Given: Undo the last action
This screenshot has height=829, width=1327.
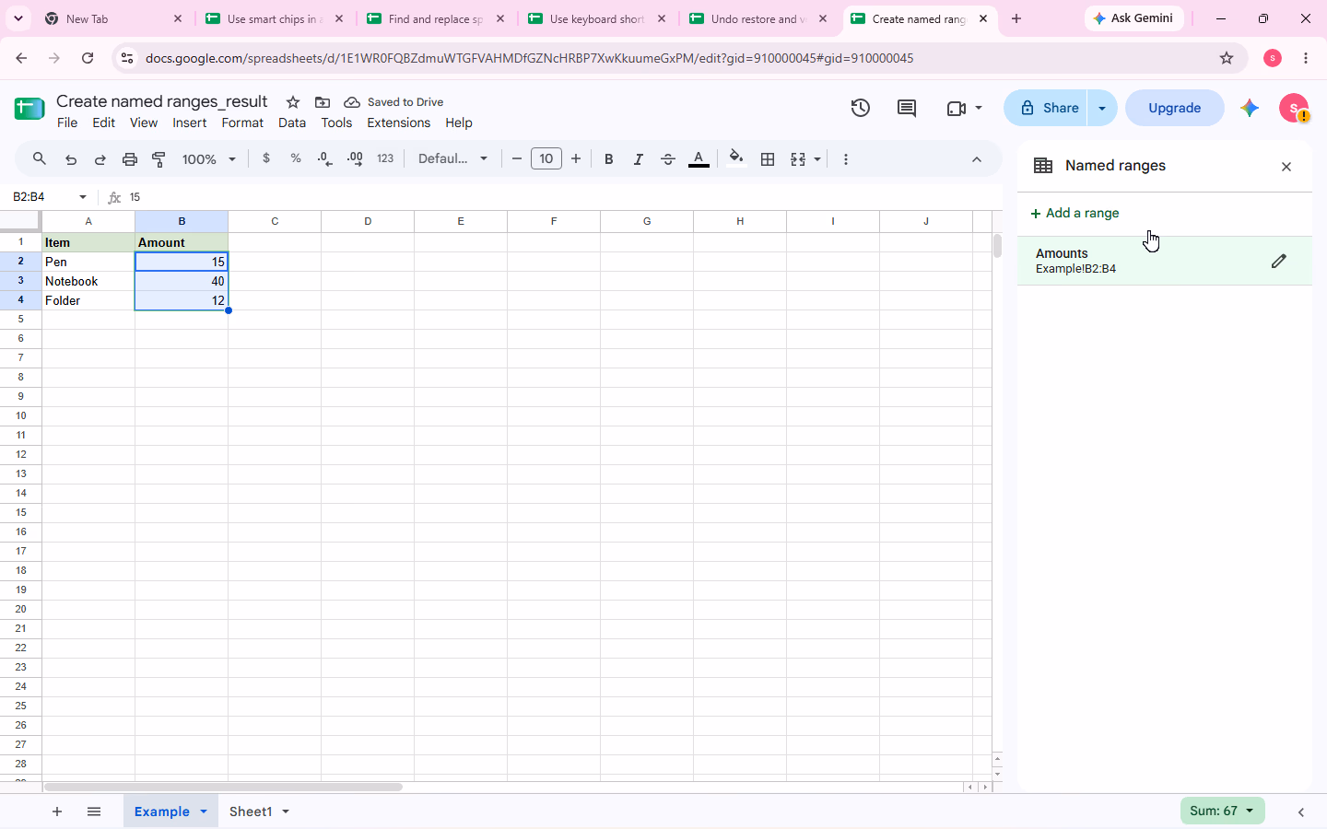Looking at the screenshot, I should pyautogui.click(x=71, y=159).
